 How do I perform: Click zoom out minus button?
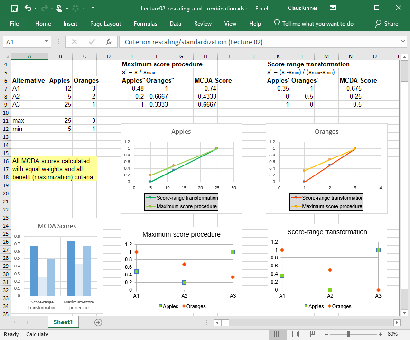(x=326, y=334)
